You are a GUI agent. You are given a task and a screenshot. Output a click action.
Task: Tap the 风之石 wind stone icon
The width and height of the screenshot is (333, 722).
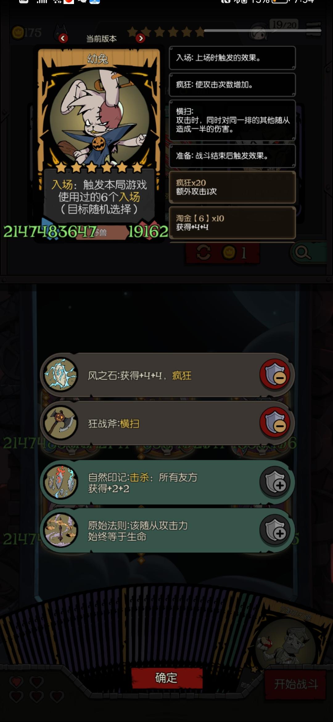(61, 375)
